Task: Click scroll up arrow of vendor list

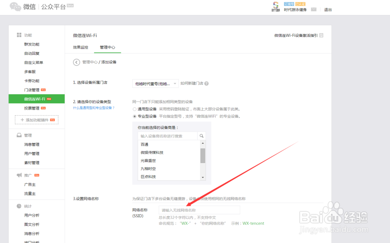Action: (203, 143)
